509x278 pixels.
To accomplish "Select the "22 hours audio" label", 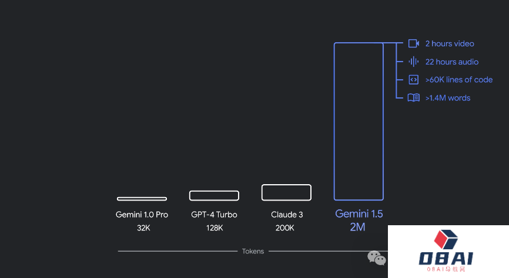I will tap(452, 62).
